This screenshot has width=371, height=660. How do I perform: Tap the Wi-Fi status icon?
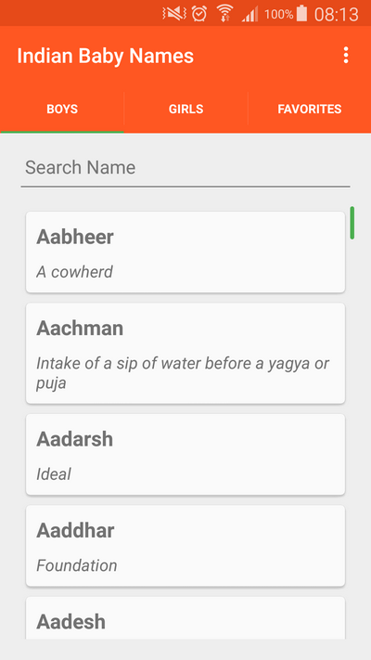coord(225,13)
